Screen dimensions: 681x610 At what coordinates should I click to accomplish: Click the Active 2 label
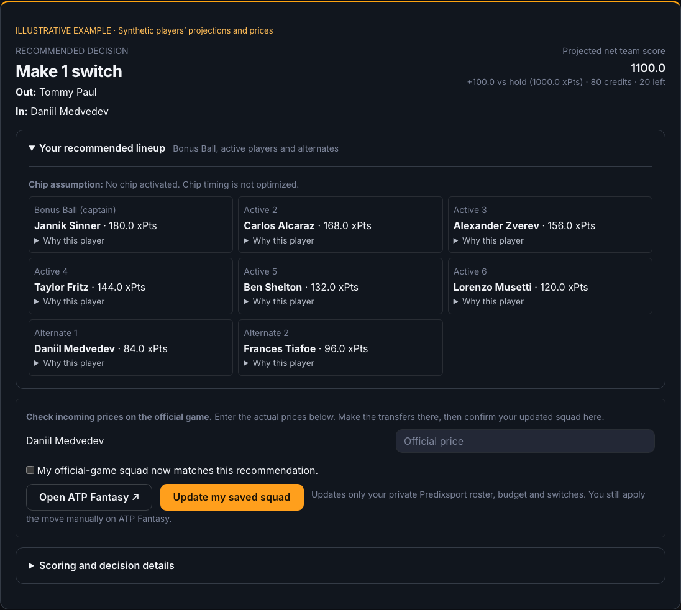coord(260,210)
